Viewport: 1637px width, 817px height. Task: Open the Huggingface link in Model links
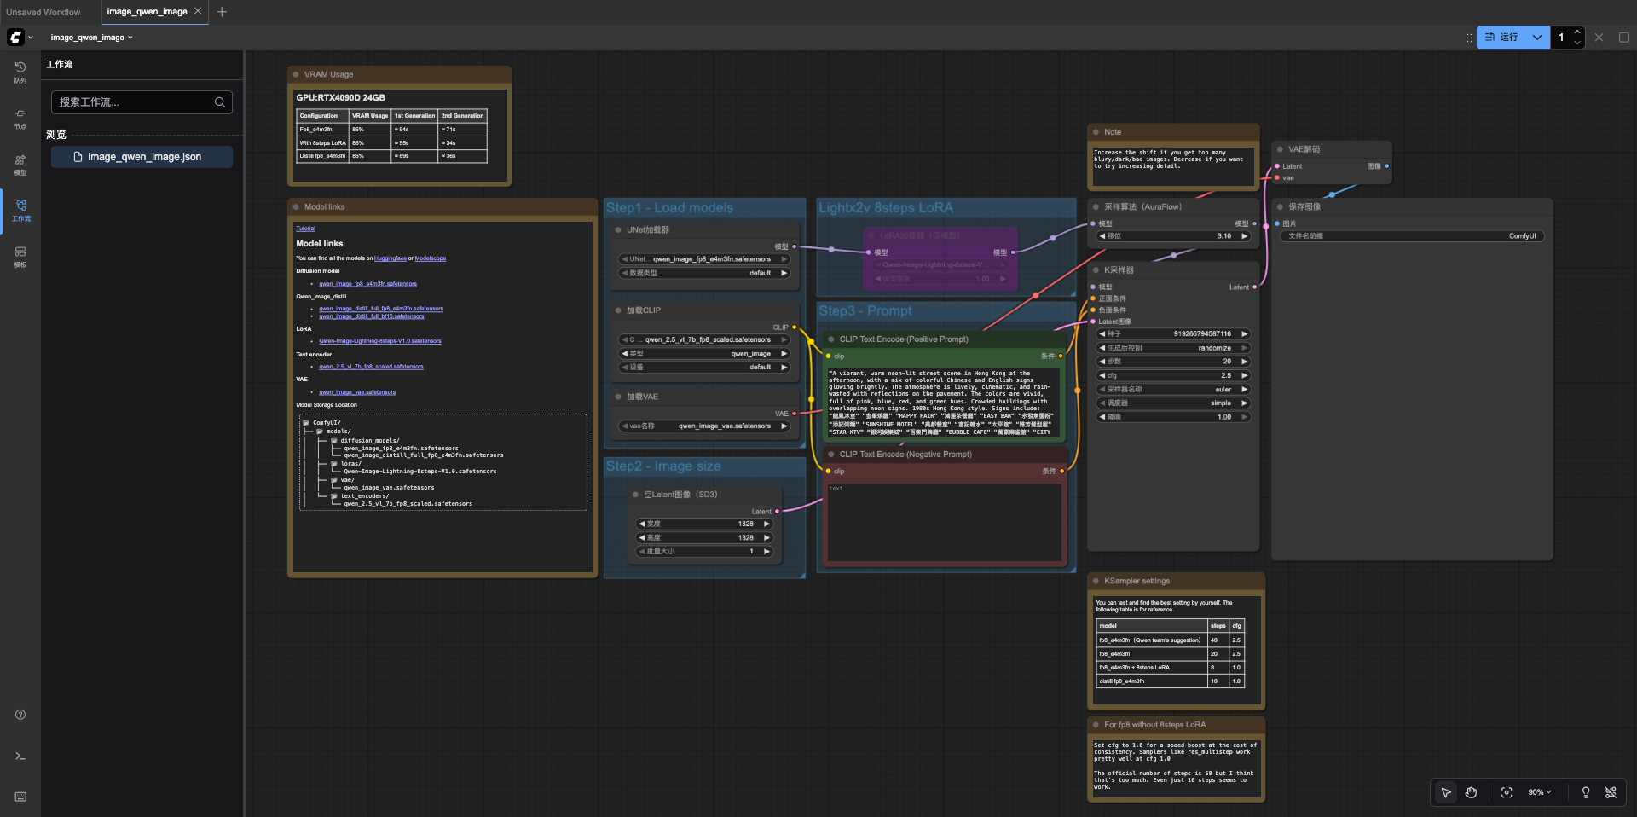(390, 258)
